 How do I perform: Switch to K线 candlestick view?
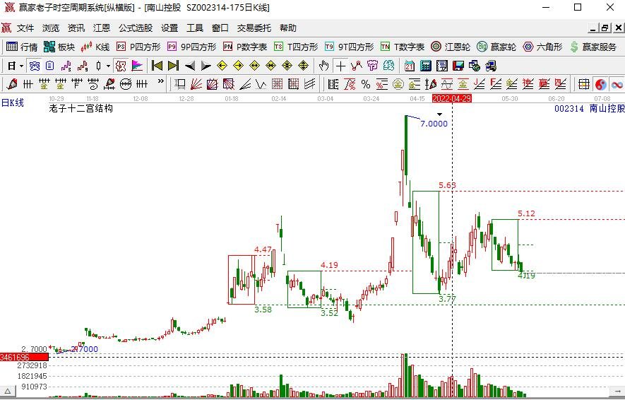(95, 47)
